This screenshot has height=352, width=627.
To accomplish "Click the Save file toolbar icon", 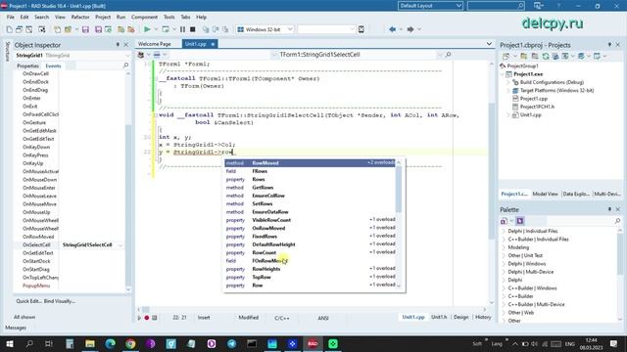I will coord(85,29).
